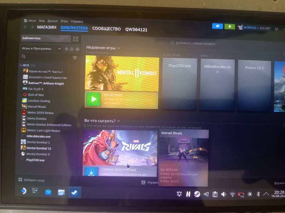The height and width of the screenshot is (213, 285).
Task: Toggle ready to play filter icon
Action: (x=77, y=49)
